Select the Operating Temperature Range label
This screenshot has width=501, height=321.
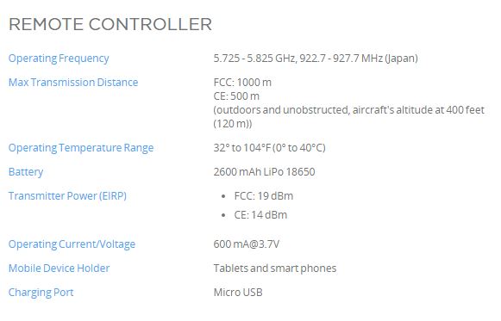point(81,148)
